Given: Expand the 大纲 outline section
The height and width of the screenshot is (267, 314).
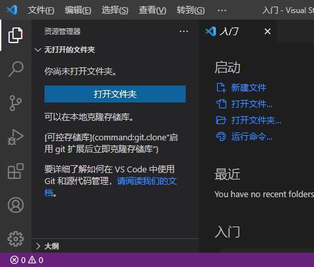Looking at the screenshot, I should [38, 246].
